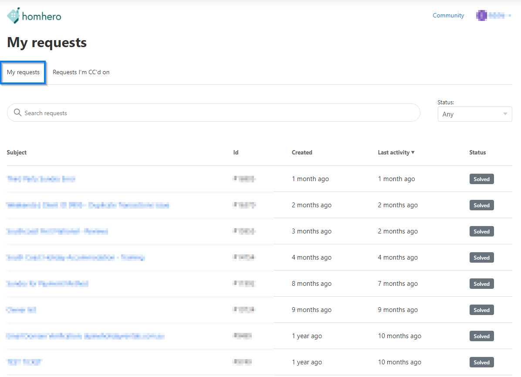
Task: Focus the Search requests input field
Action: pos(218,113)
